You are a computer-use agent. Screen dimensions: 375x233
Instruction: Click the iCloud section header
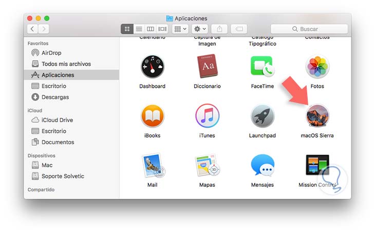[x=35, y=110]
